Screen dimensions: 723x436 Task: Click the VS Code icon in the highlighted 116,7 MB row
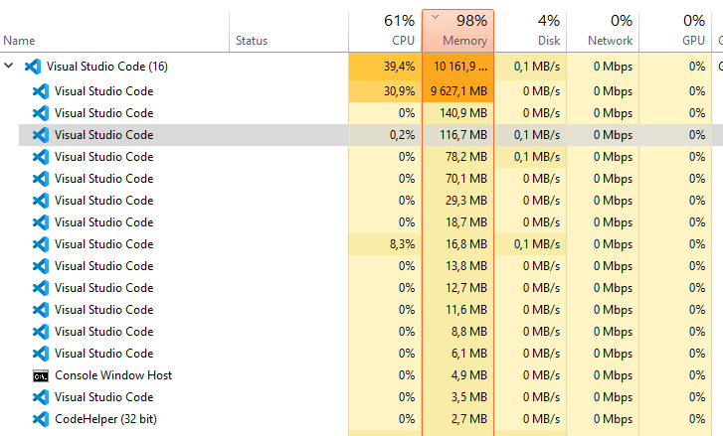[x=41, y=135]
